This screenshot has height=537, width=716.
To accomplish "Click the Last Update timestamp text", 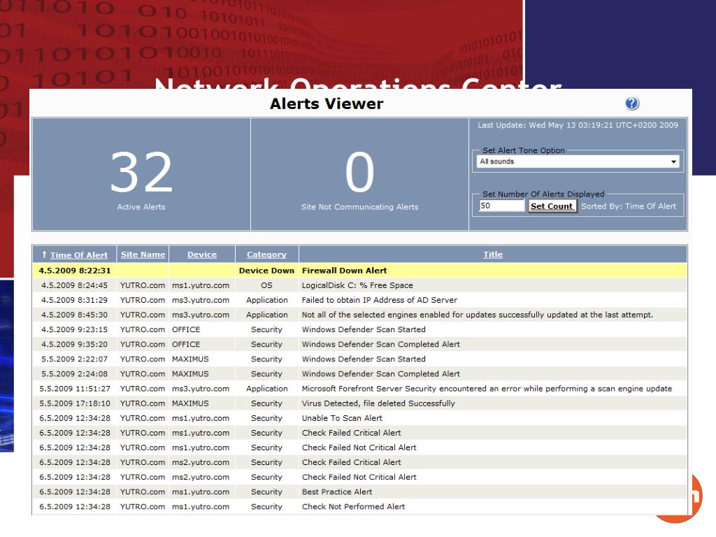I will point(578,125).
